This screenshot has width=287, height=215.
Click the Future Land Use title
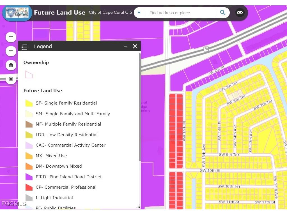59,12
